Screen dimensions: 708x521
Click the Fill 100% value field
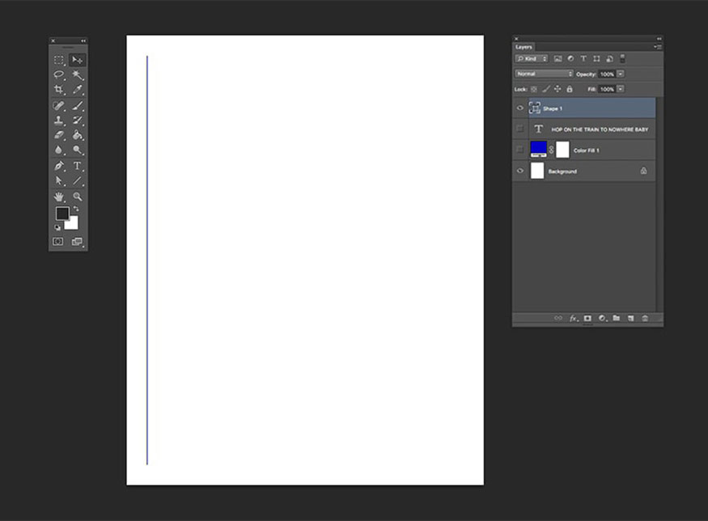click(x=608, y=89)
